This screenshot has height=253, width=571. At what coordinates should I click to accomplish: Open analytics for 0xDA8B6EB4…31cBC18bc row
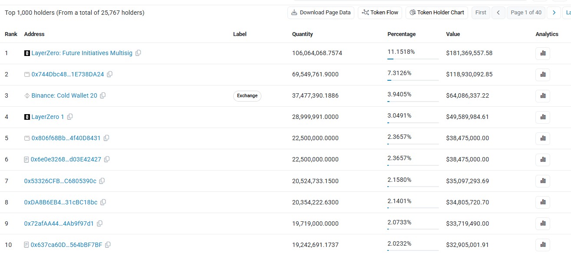pos(543,203)
